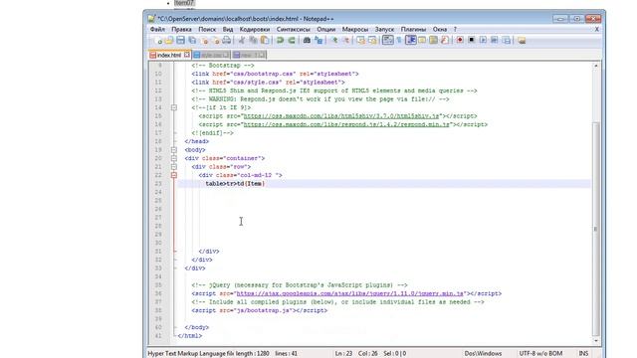Toggle the Indent Guide toolbar button
Image resolution: width=637 pixels, height=358 pixels.
click(x=411, y=40)
